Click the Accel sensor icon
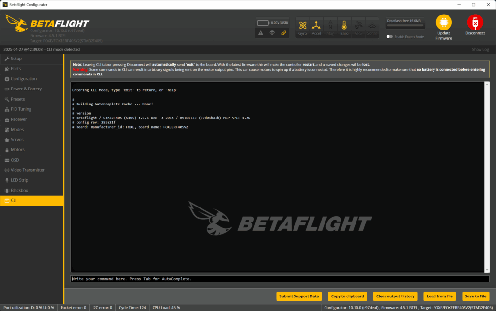 [316, 25]
